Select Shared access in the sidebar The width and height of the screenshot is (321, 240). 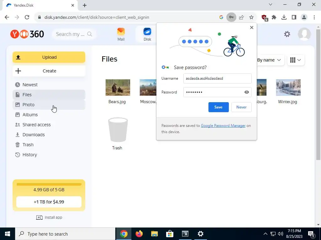49,125
